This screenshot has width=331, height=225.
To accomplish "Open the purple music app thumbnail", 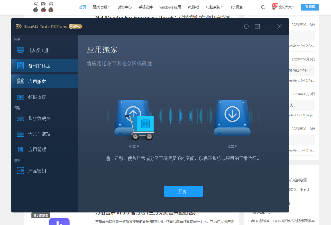I will pyautogui.click(x=59, y=221).
